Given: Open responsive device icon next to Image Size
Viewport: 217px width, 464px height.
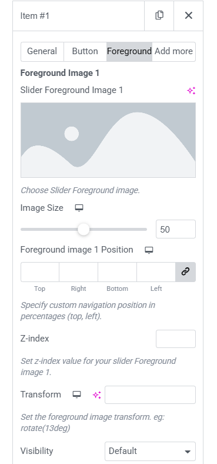Looking at the screenshot, I should tap(79, 208).
